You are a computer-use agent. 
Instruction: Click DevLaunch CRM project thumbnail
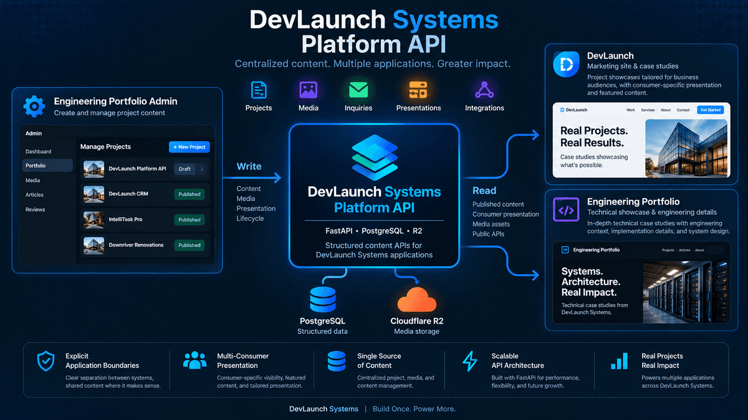93,194
